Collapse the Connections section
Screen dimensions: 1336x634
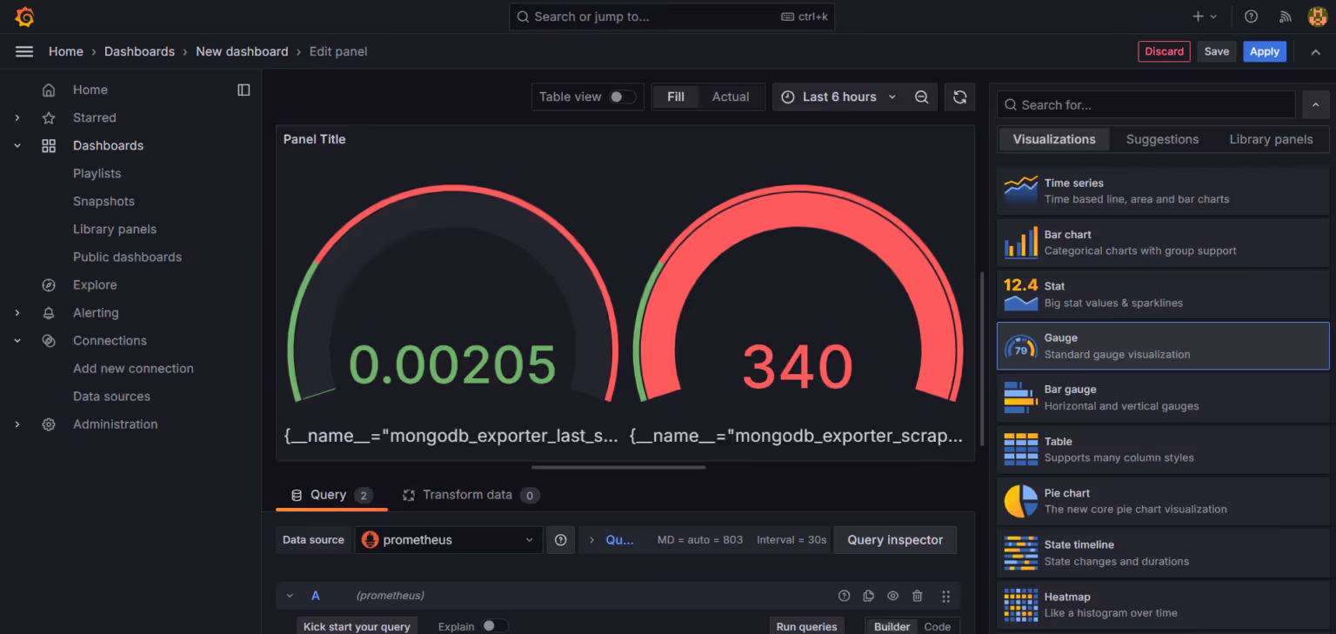click(17, 341)
